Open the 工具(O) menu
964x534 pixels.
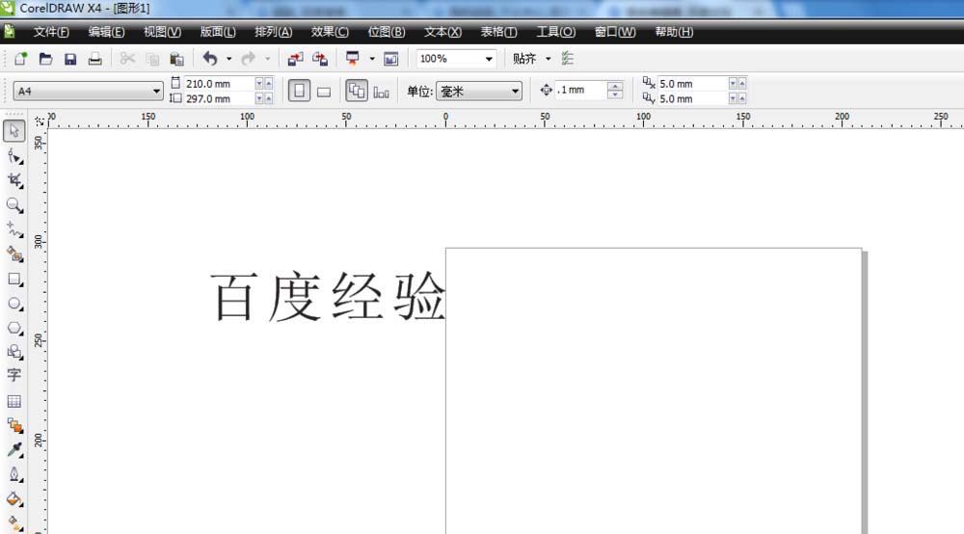tap(556, 32)
